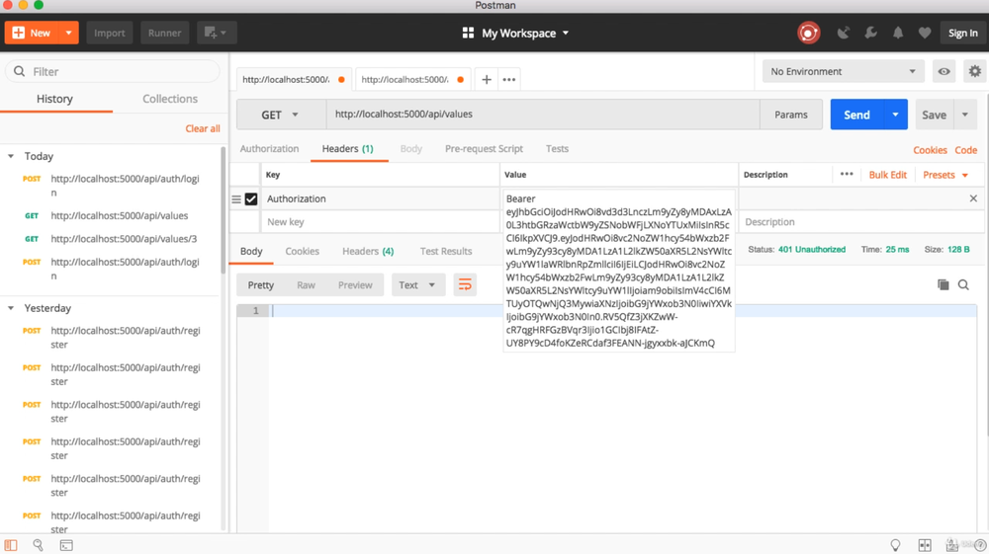
Task: Click the Params button
Action: tap(790, 115)
